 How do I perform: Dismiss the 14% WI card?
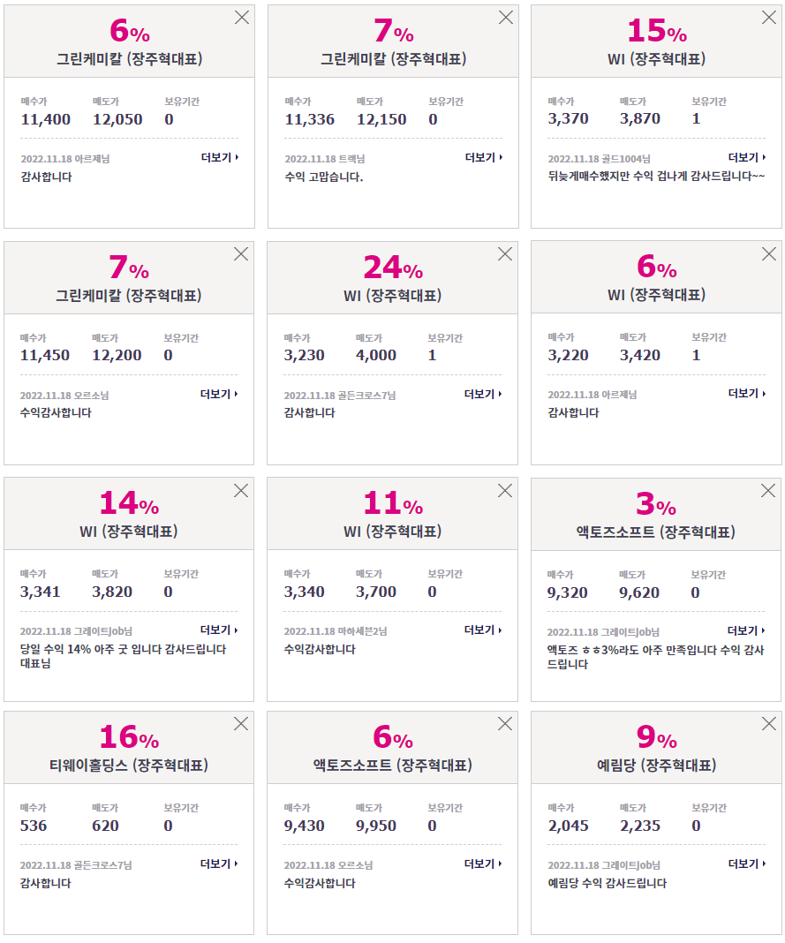tap(241, 491)
